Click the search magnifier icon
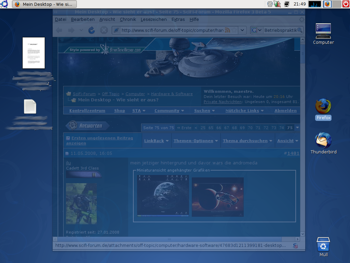Image resolution: width=350 pixels, height=263 pixels. 300,30
